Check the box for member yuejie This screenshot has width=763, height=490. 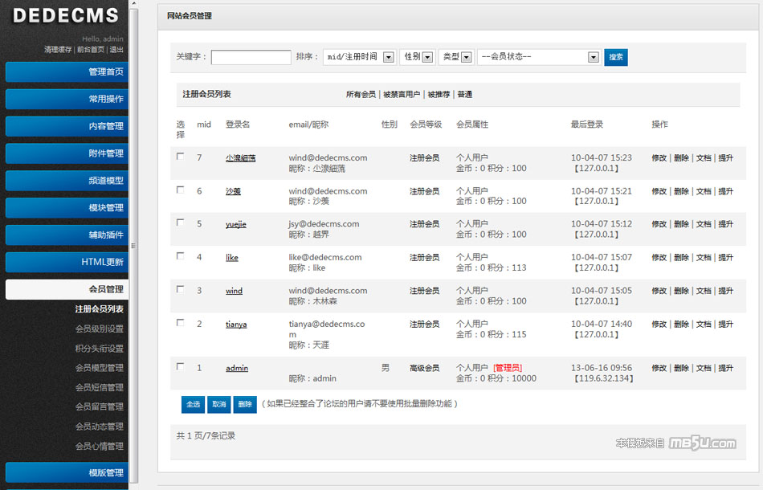(181, 223)
